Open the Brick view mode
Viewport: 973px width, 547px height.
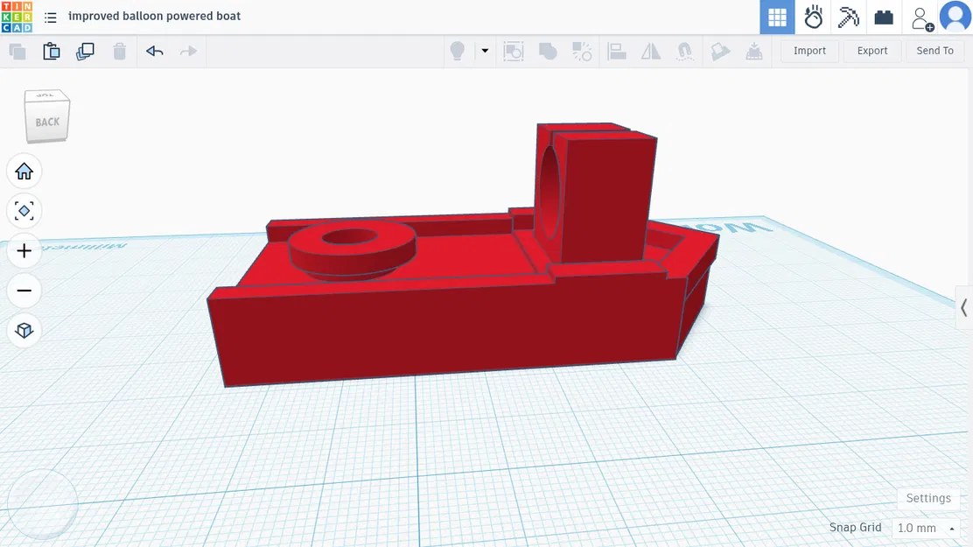pyautogui.click(x=883, y=17)
